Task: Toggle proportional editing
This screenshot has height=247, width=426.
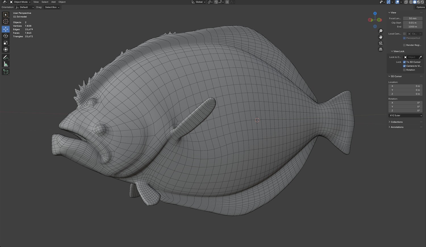Action: [x=227, y=2]
